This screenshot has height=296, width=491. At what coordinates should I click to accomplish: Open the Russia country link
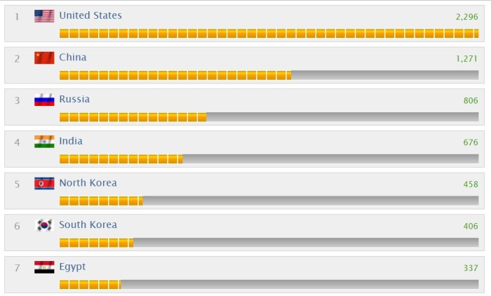74,100
